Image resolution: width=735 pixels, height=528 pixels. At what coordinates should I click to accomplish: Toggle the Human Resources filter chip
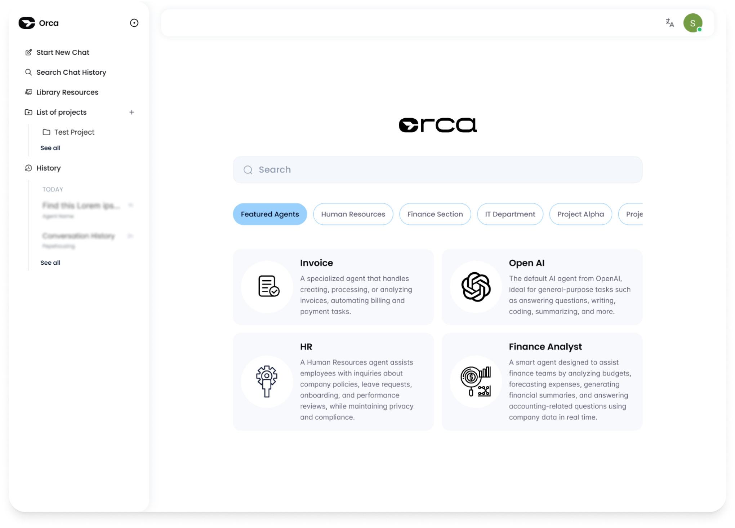pos(353,214)
